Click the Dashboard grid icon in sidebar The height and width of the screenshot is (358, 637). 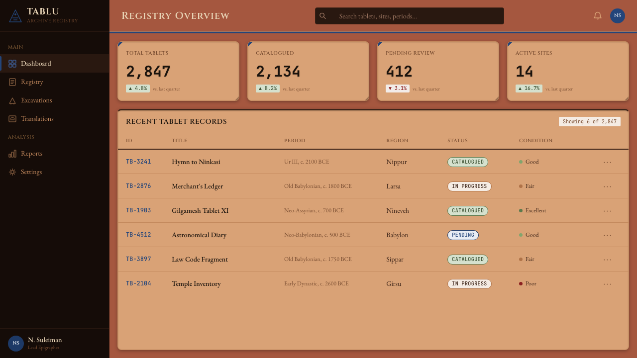coord(12,64)
